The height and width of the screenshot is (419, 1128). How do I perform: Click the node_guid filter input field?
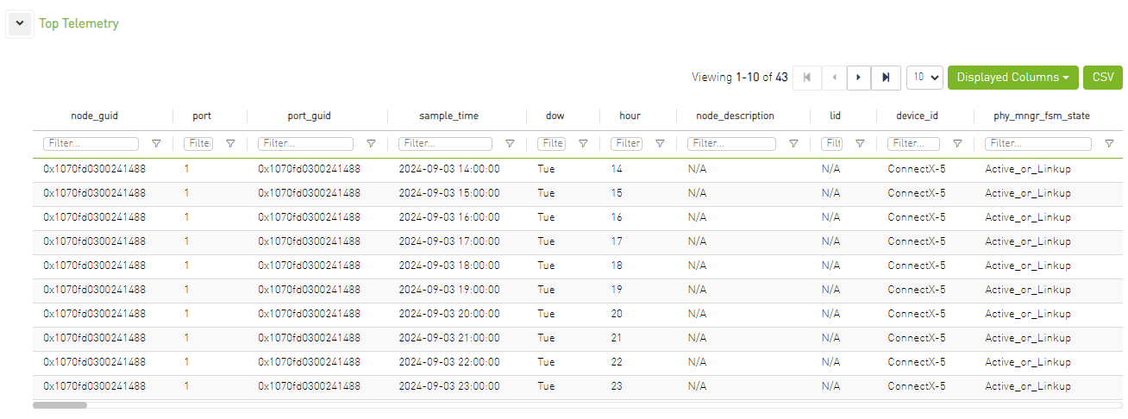coord(91,144)
